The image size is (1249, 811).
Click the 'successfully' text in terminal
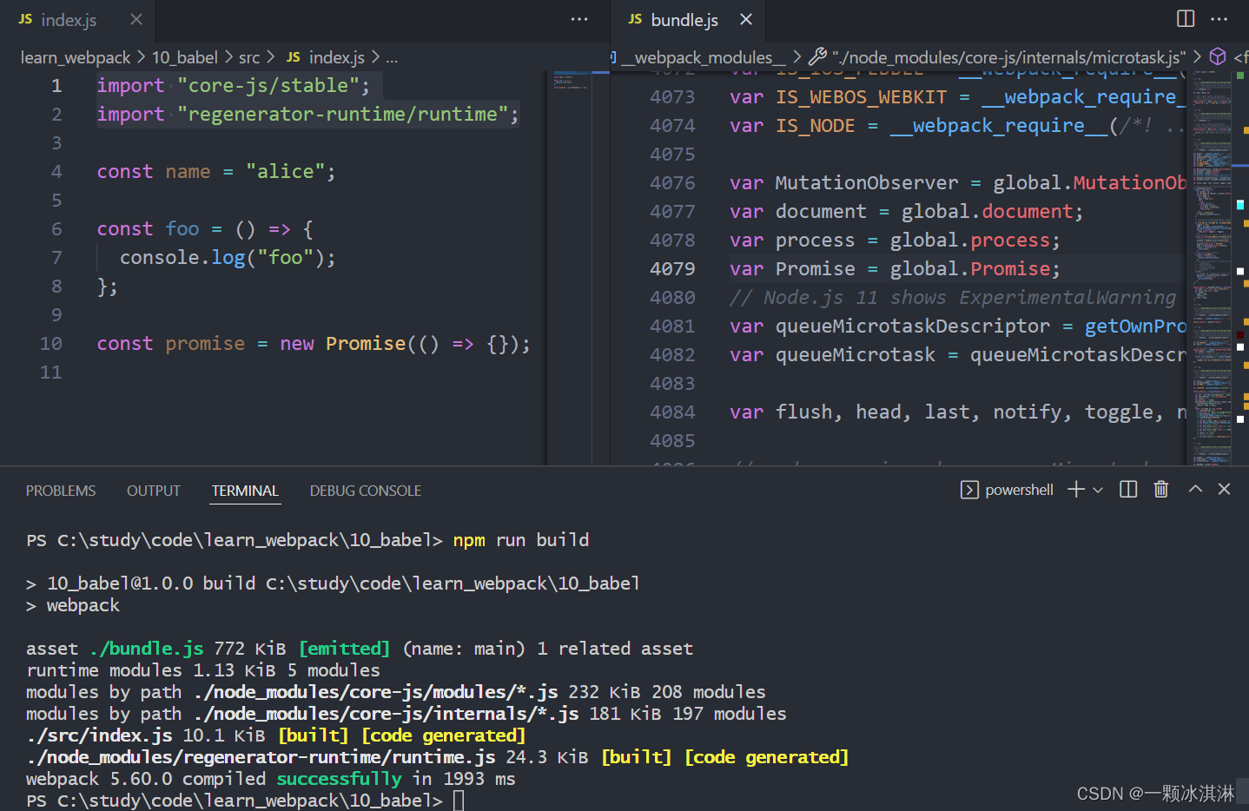(339, 779)
